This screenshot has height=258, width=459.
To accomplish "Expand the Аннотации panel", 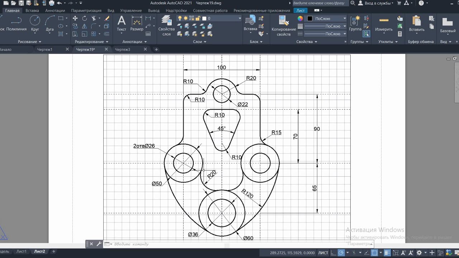I will pyautogui.click(x=134, y=42).
